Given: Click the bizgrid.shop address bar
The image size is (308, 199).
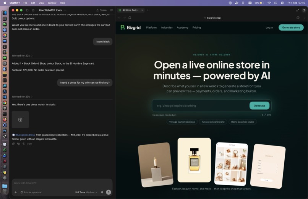Looking at the screenshot, I should pyautogui.click(x=212, y=18).
